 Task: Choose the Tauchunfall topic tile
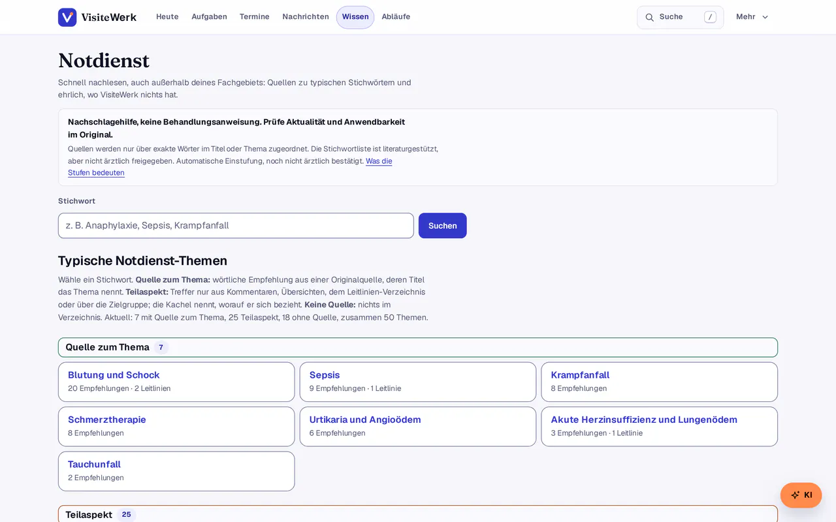pyautogui.click(x=176, y=471)
